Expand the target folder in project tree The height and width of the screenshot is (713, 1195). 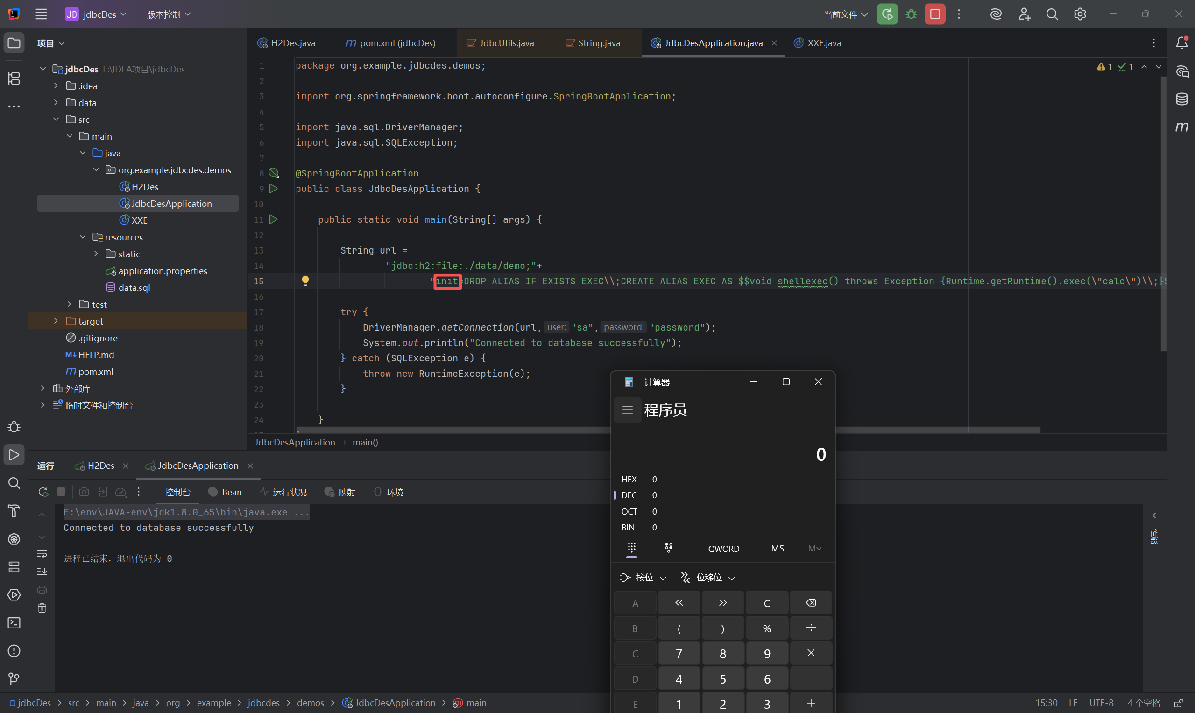tap(56, 321)
